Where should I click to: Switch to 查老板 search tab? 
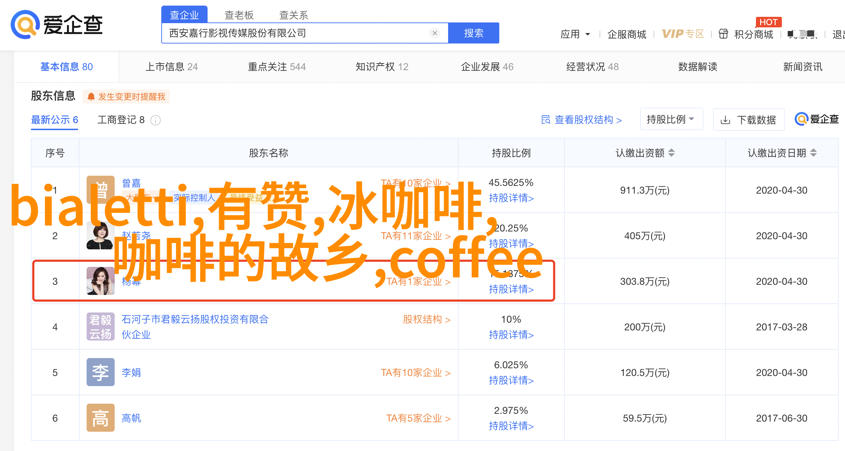pyautogui.click(x=239, y=15)
